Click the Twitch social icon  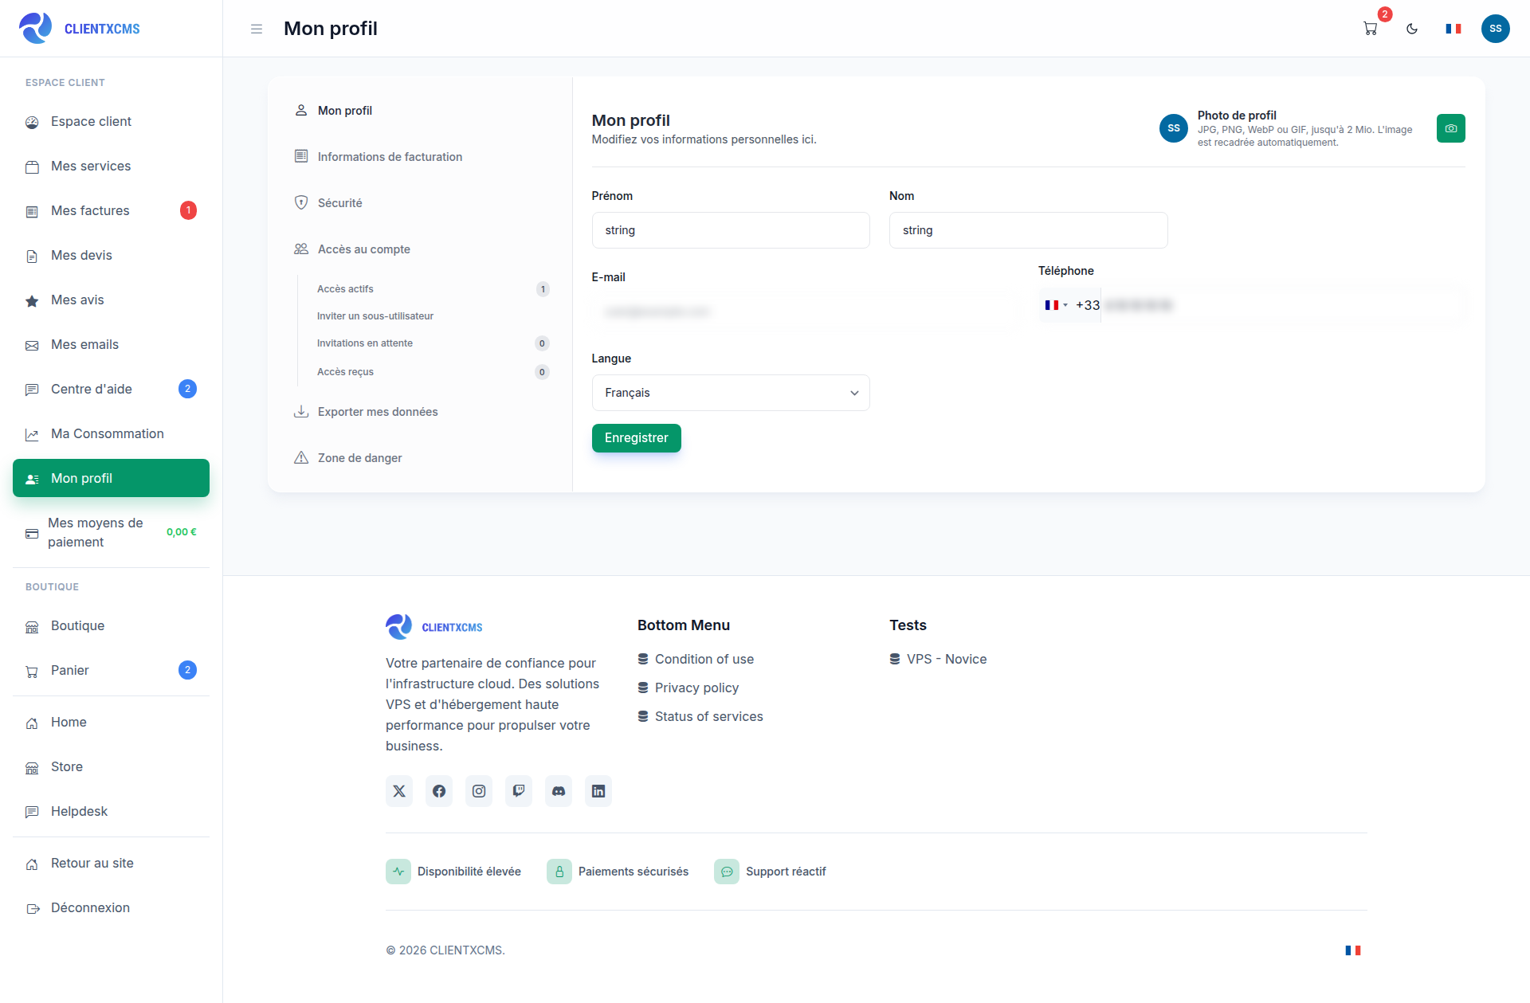[x=519, y=791]
